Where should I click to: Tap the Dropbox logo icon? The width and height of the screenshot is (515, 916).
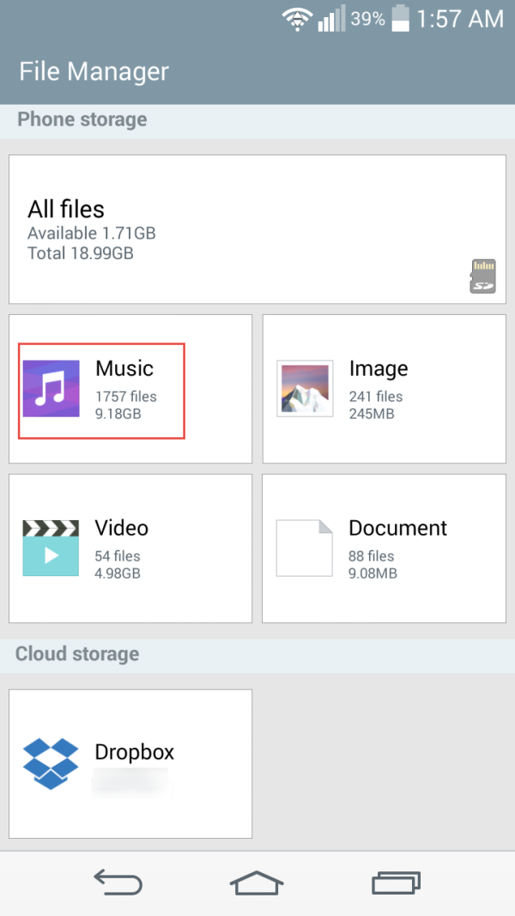tap(51, 763)
